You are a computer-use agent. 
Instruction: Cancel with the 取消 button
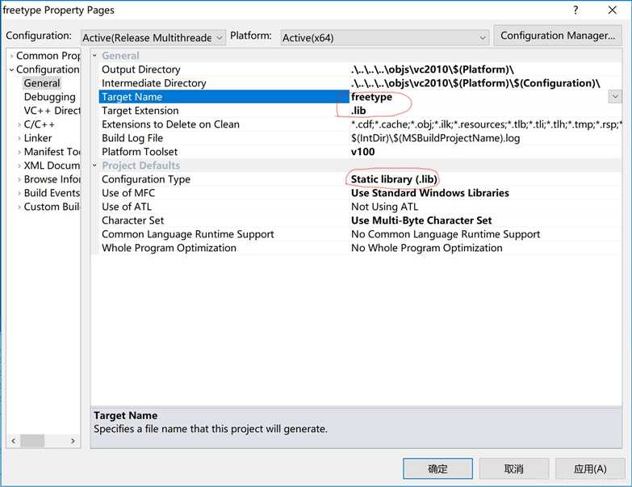click(514, 469)
